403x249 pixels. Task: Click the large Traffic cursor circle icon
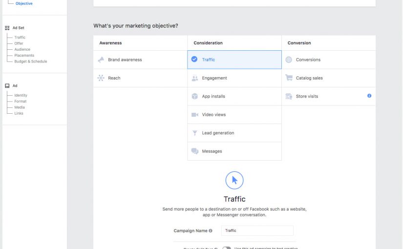click(x=234, y=180)
